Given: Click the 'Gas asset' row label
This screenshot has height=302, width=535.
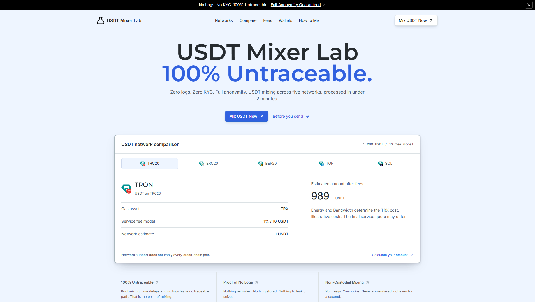Looking at the screenshot, I should pos(130,209).
